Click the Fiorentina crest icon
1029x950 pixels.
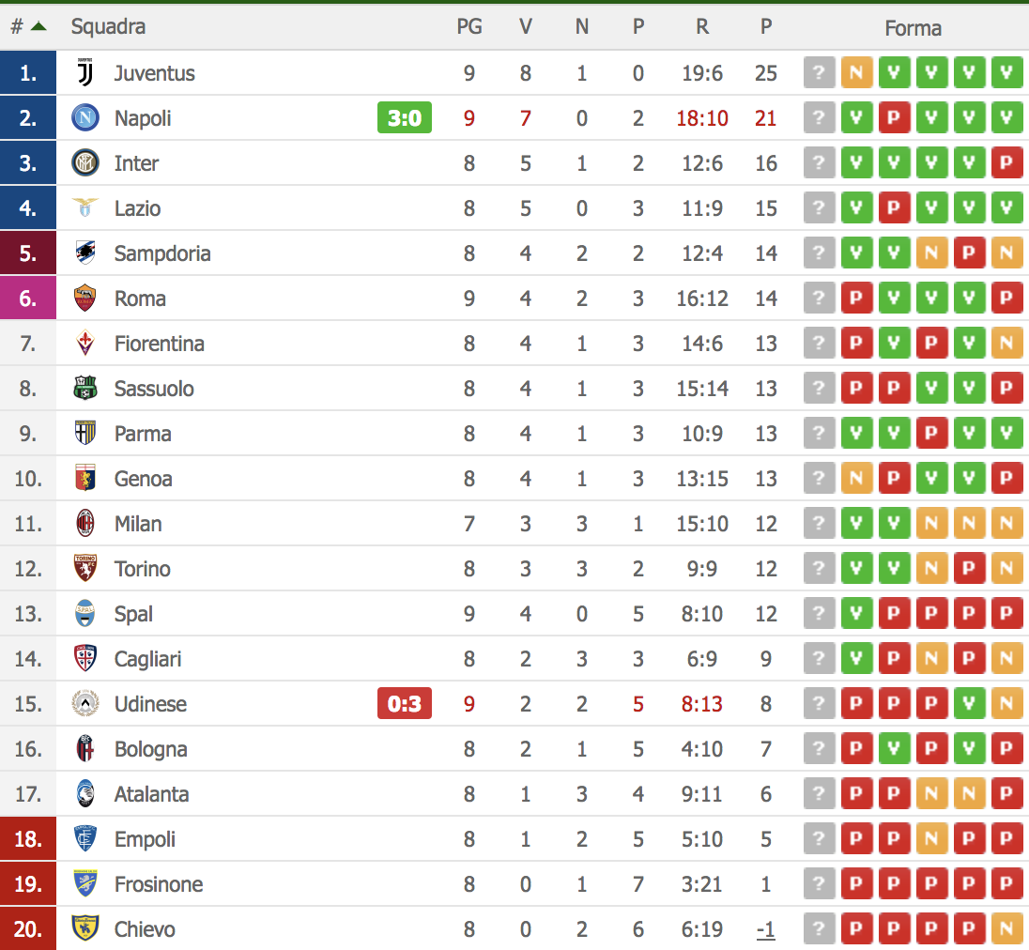85,344
